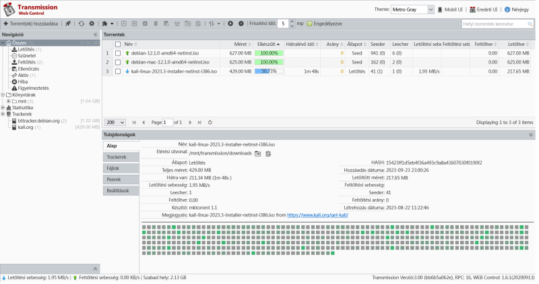
Task: Expand the mnt folder node
Action: [x=9, y=102]
